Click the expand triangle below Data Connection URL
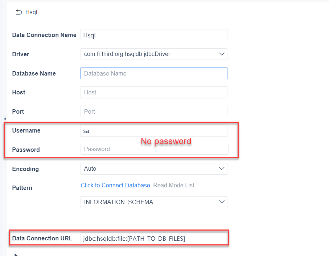The width and height of the screenshot is (329, 256). click(x=15, y=253)
